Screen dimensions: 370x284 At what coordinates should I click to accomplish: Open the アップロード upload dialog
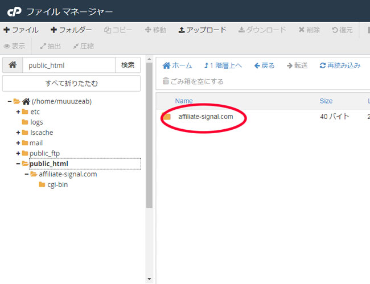pyautogui.click(x=202, y=30)
